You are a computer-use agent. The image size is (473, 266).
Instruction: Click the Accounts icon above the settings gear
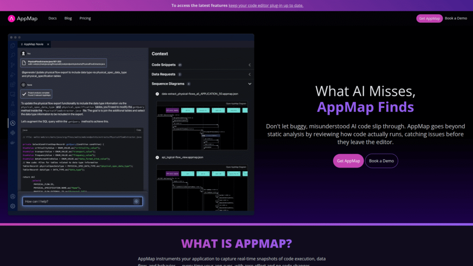(13, 196)
